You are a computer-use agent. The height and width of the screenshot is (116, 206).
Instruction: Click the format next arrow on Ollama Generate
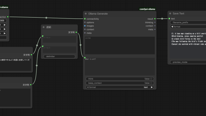(x=152, y=87)
